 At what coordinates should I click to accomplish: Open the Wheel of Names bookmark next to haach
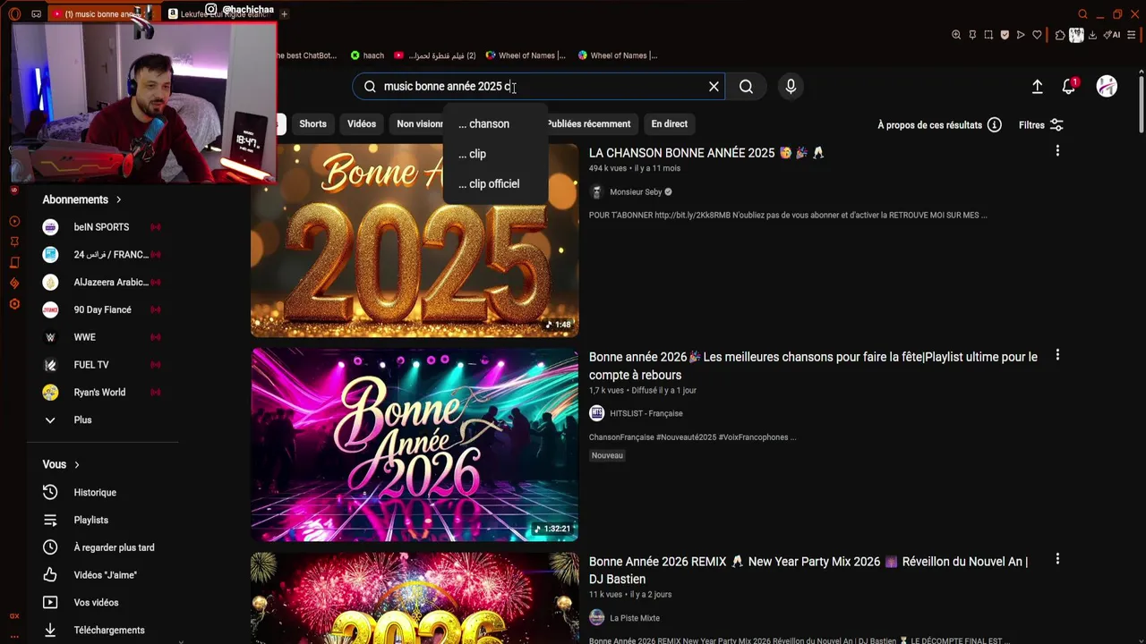(526, 55)
